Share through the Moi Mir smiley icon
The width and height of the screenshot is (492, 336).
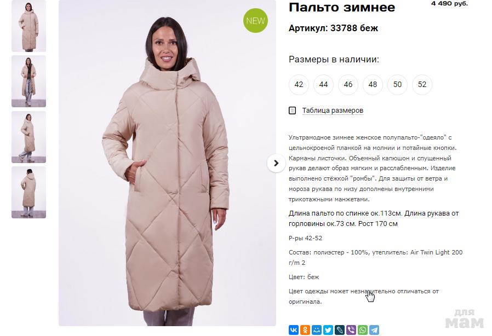(x=317, y=330)
